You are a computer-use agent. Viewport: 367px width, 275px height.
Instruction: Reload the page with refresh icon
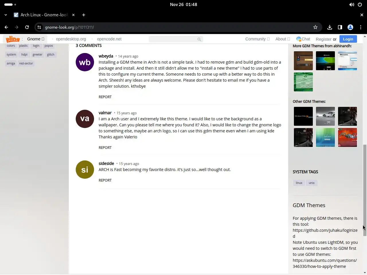coord(27,27)
